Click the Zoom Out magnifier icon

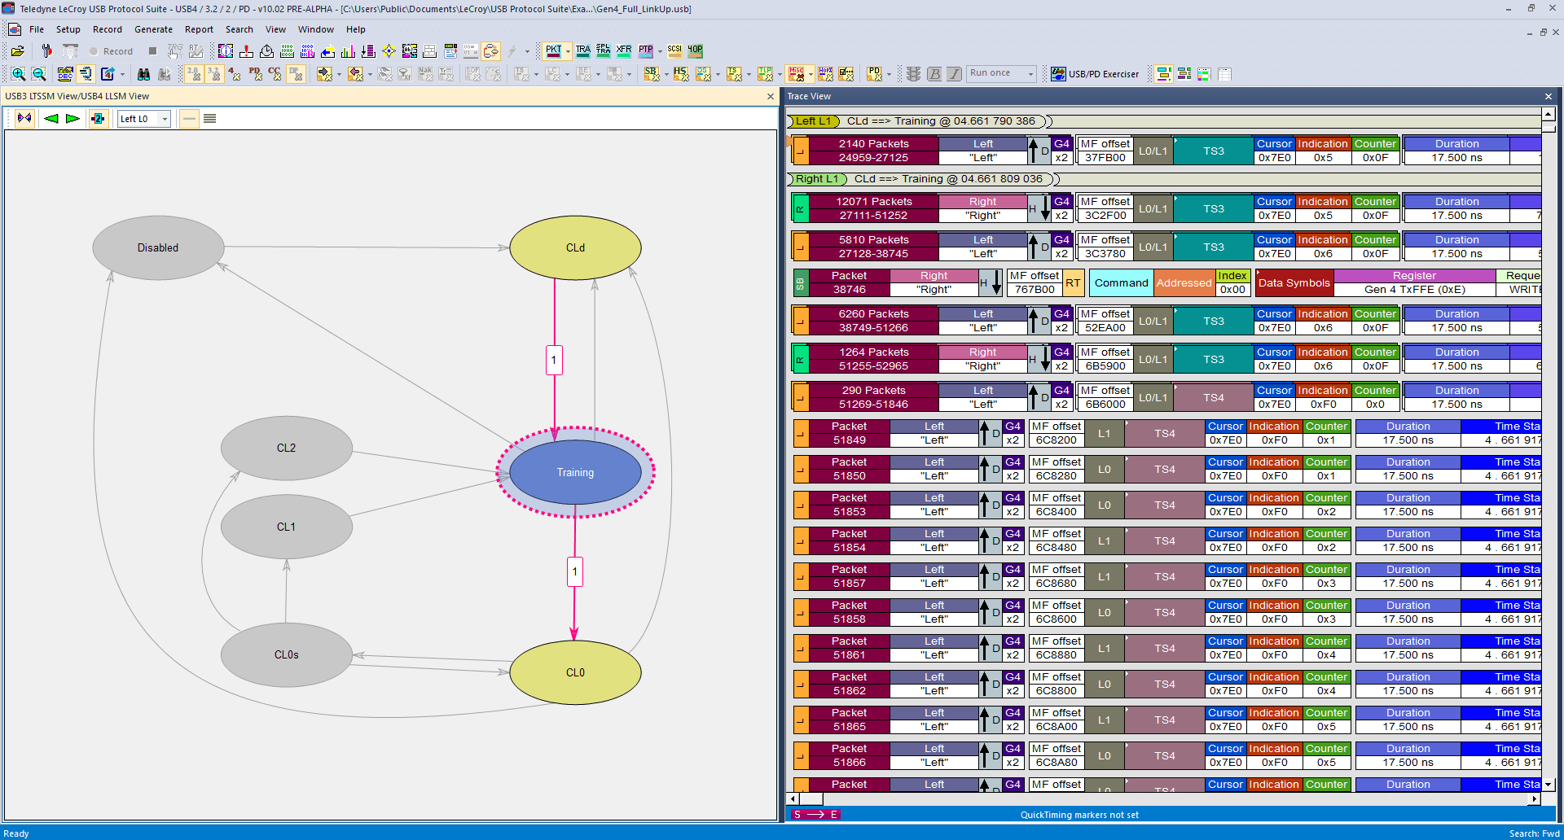click(38, 74)
